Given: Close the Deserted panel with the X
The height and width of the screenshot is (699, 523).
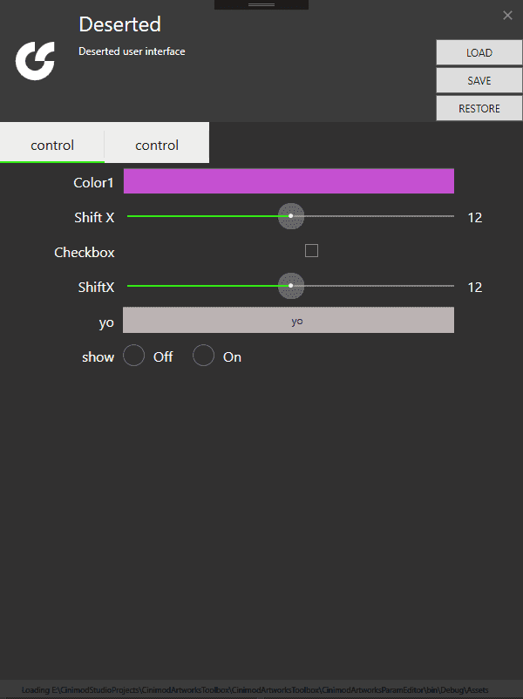Looking at the screenshot, I should [x=507, y=15].
